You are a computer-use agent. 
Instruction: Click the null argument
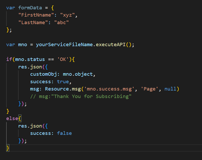click(170, 89)
